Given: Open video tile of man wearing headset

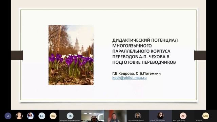Looking at the screenshot, I should (93, 116).
